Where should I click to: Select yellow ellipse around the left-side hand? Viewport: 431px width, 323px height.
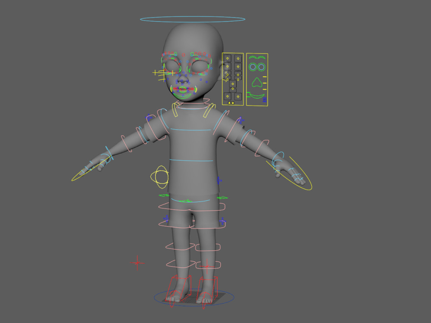91,168
